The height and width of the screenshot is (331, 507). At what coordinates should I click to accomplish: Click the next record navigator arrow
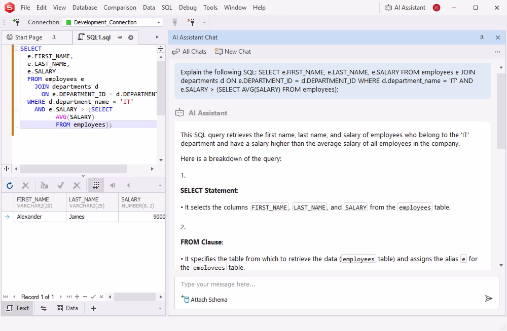pyautogui.click(x=61, y=297)
